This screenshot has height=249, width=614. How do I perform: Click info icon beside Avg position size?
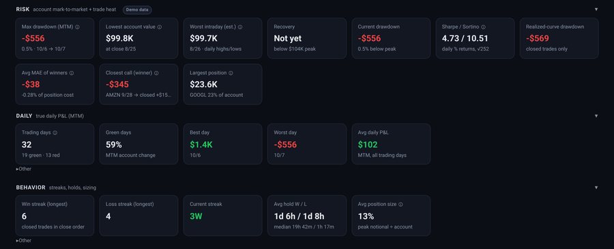click(x=400, y=205)
